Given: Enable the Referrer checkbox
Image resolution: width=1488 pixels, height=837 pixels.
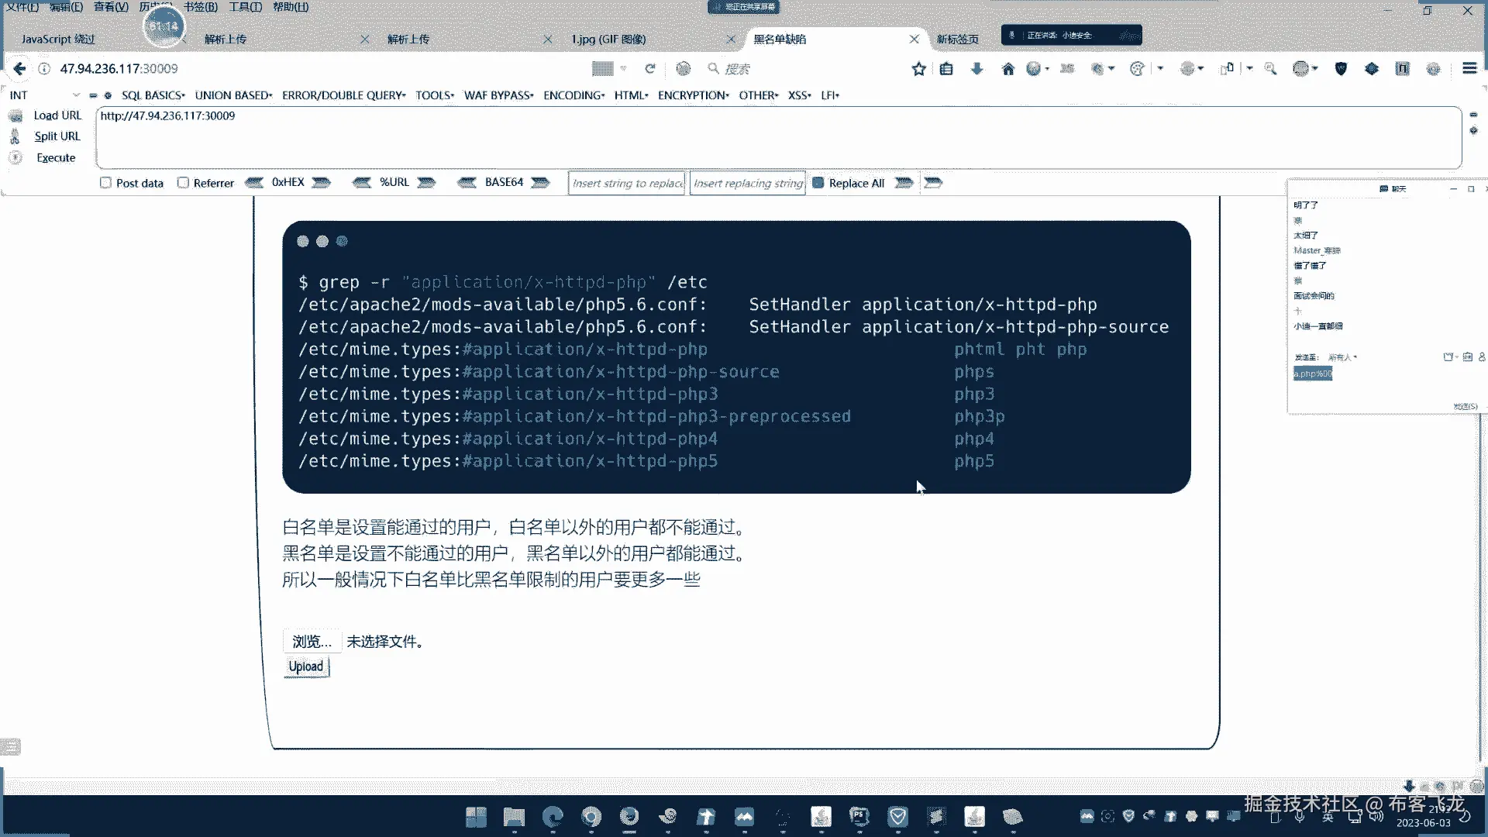Looking at the screenshot, I should 183,183.
